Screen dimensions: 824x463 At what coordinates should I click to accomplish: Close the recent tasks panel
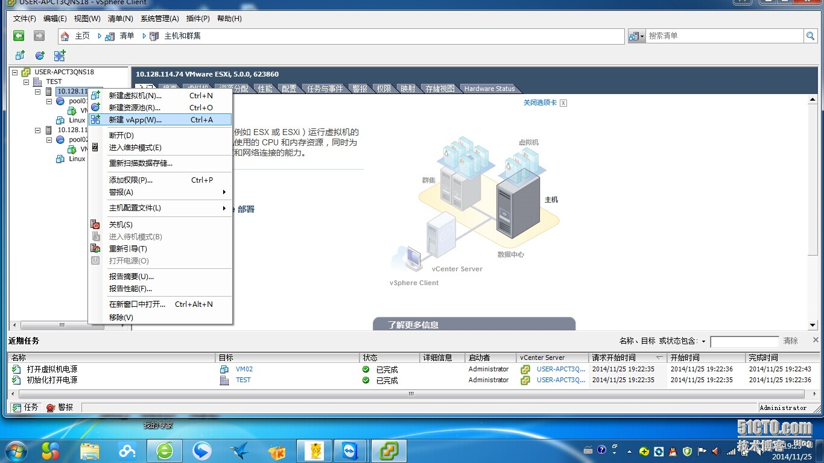coord(816,340)
